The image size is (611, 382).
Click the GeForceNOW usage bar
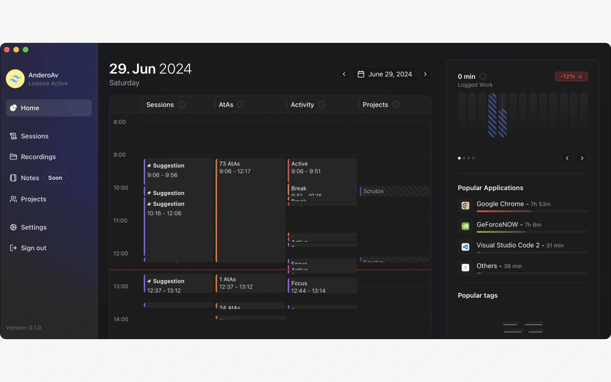532,232
